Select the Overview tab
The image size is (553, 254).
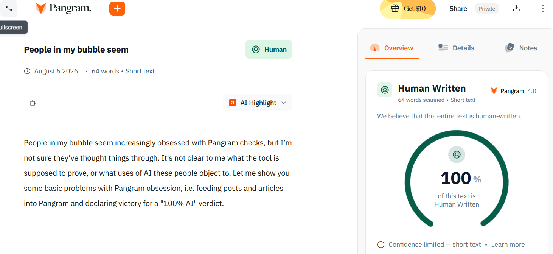tap(392, 48)
